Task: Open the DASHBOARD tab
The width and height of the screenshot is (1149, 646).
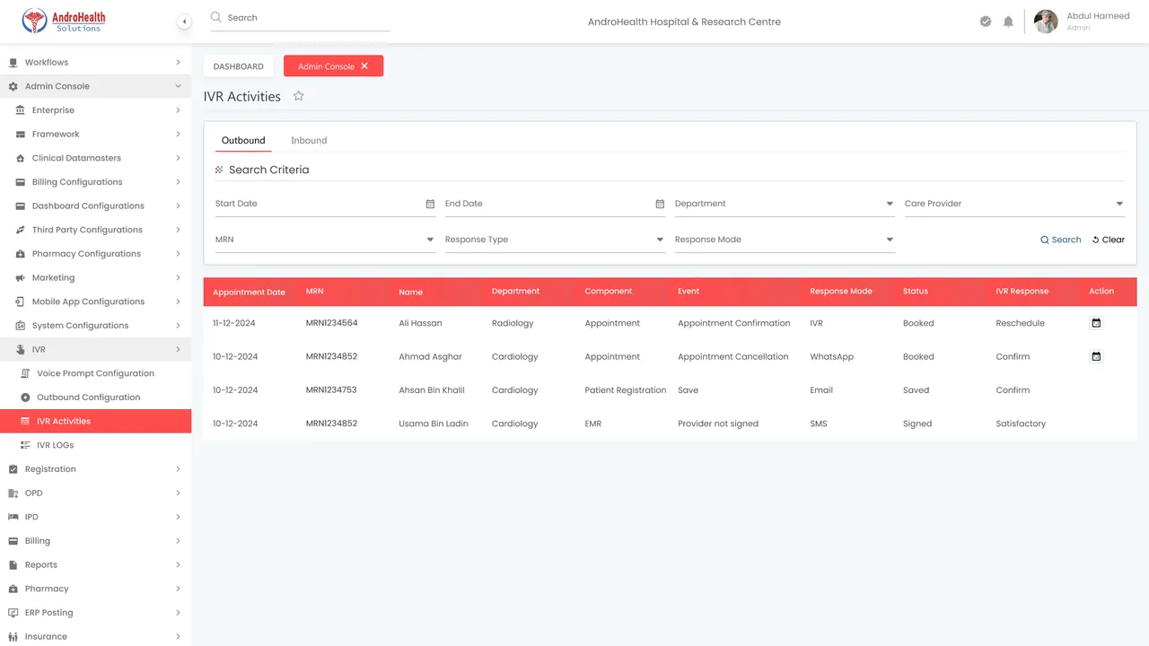Action: click(x=239, y=66)
